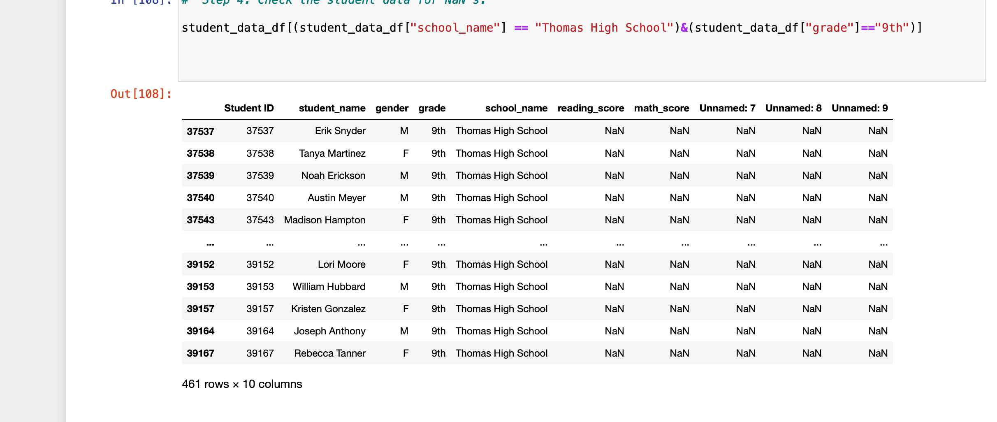Screen dimensions: 997x422
Task: Click the Unnamed: 8 column header
Action: (793, 108)
